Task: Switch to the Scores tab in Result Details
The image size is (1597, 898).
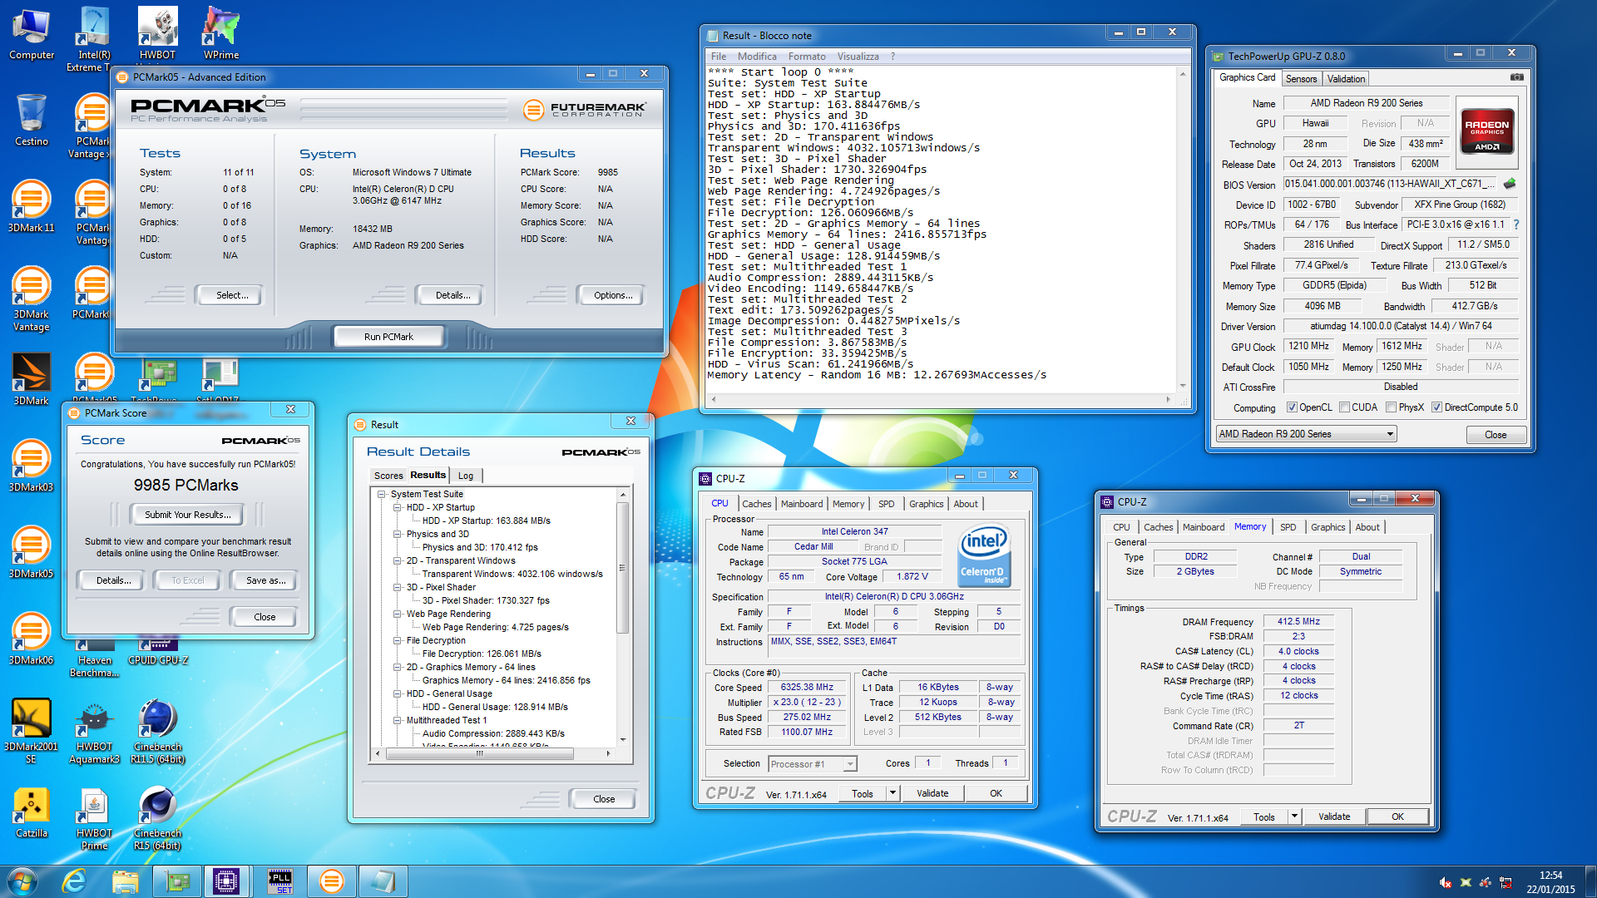Action: 388,476
